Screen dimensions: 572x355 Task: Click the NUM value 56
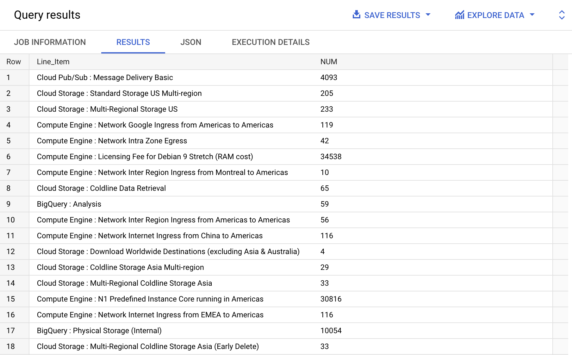click(x=325, y=220)
